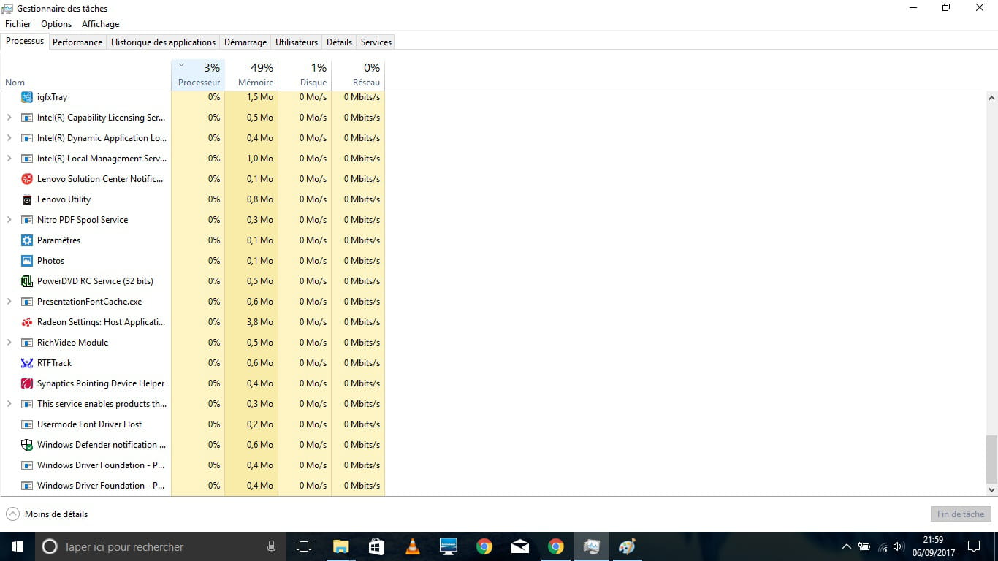Screen dimensions: 998x561
Task: Select the Lenovo Utility process name
Action: coord(64,199)
